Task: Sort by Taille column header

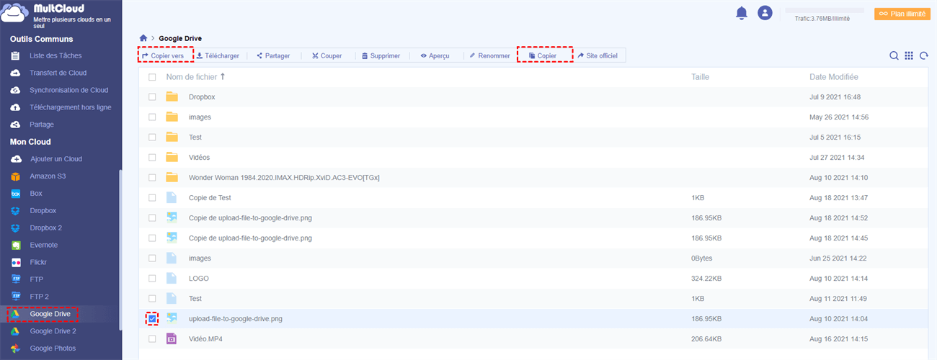Action: point(701,76)
